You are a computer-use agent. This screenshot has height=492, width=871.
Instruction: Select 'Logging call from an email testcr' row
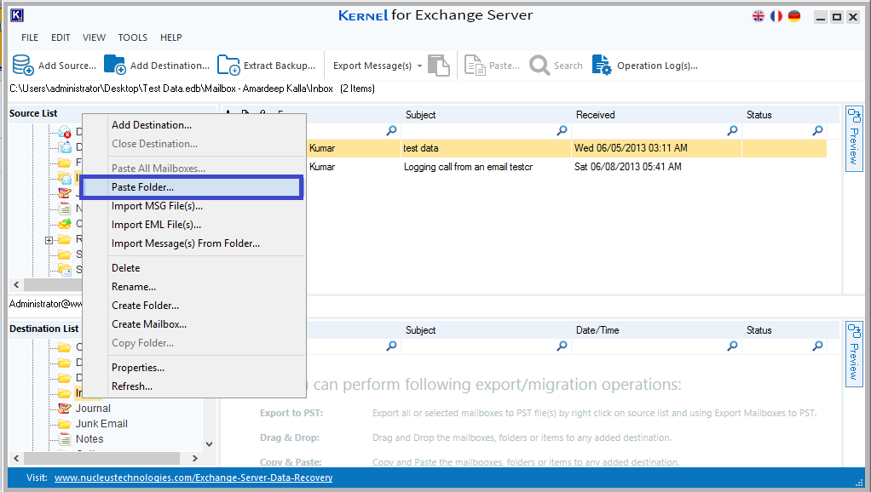point(566,167)
